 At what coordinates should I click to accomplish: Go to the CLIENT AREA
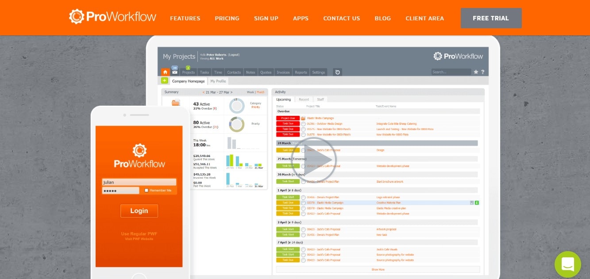(x=424, y=18)
